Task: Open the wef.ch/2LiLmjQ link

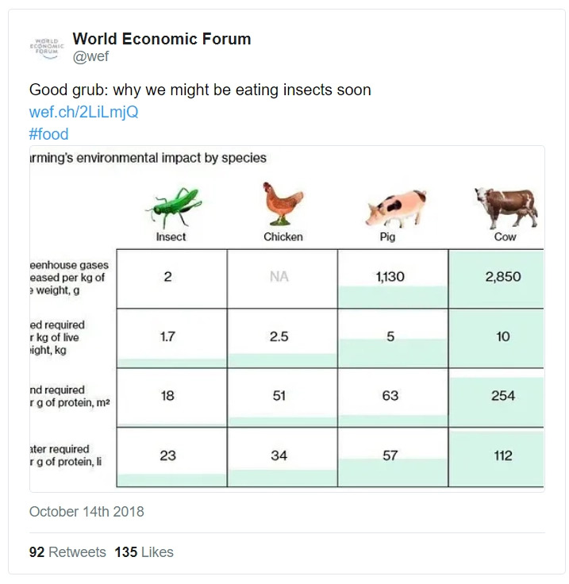Action: coord(84,112)
